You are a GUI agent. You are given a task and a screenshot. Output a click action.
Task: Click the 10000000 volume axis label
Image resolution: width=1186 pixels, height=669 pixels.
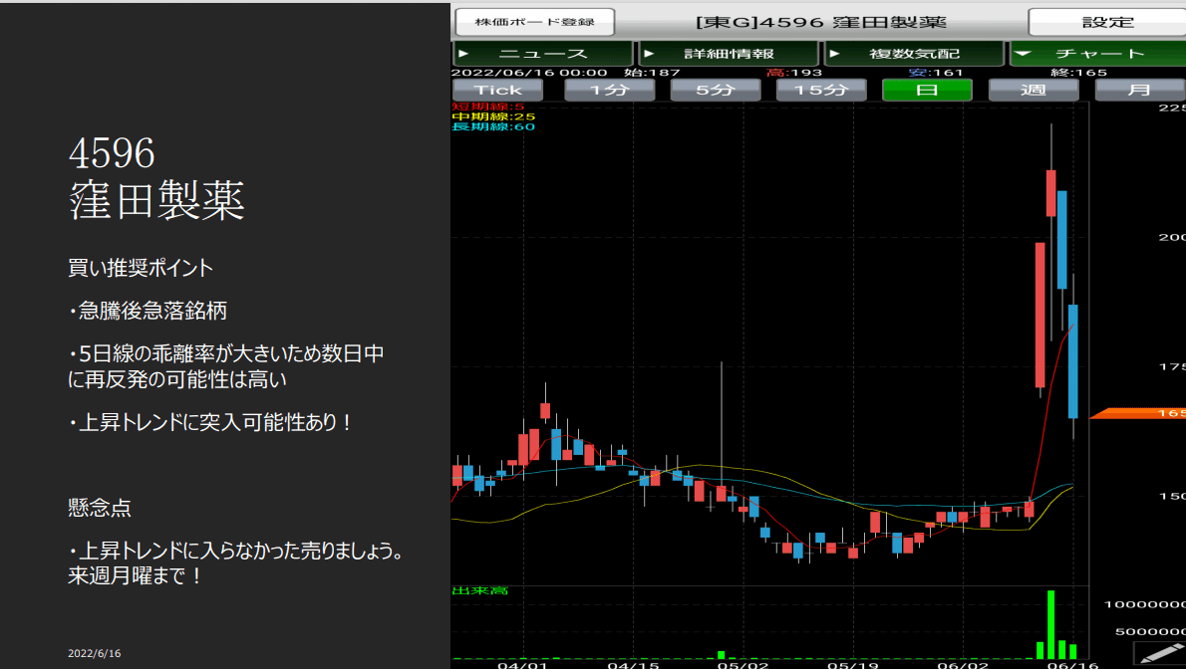click(1145, 604)
